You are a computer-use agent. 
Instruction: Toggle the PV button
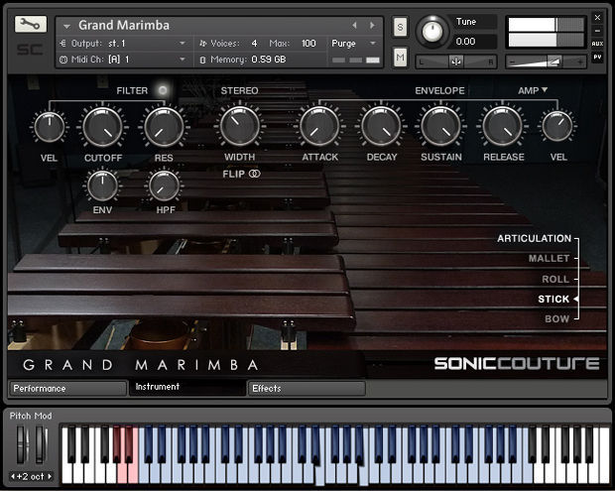597,58
